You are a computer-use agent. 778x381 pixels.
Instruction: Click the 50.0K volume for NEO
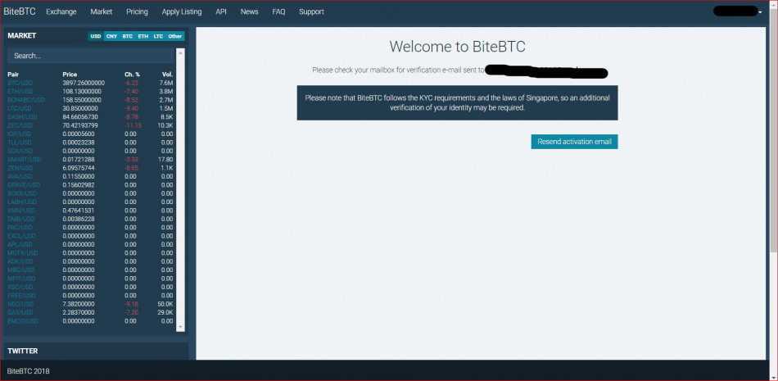(x=165, y=304)
